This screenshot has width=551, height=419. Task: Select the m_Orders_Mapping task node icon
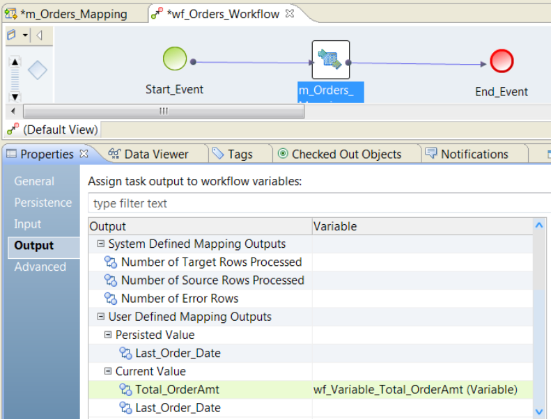click(330, 60)
